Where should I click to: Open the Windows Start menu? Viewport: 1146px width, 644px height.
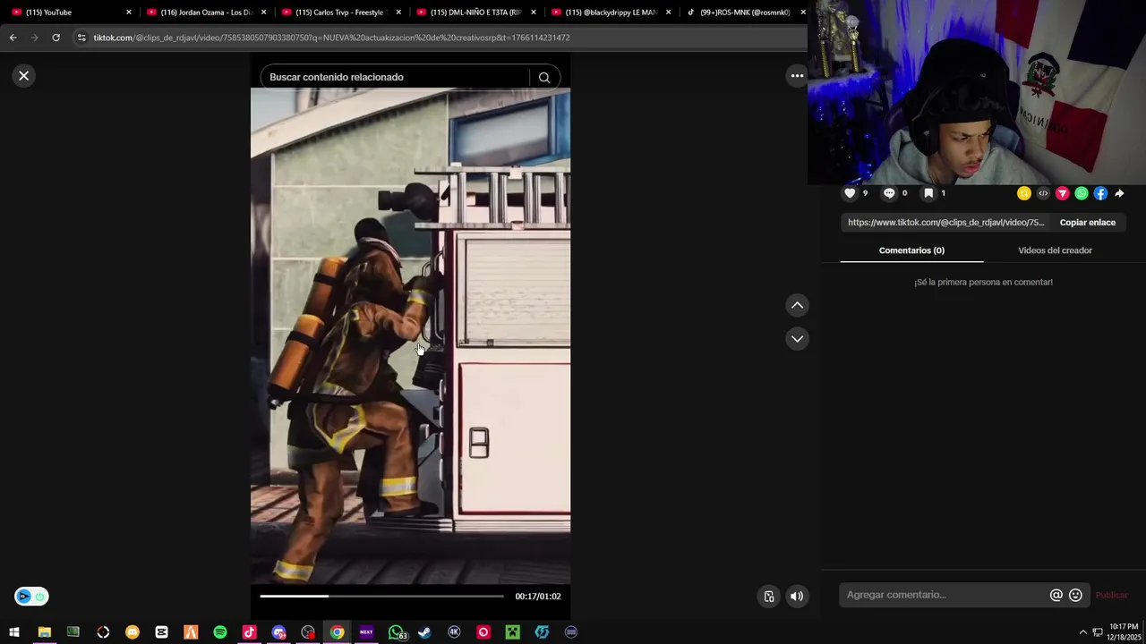pyautogui.click(x=14, y=632)
